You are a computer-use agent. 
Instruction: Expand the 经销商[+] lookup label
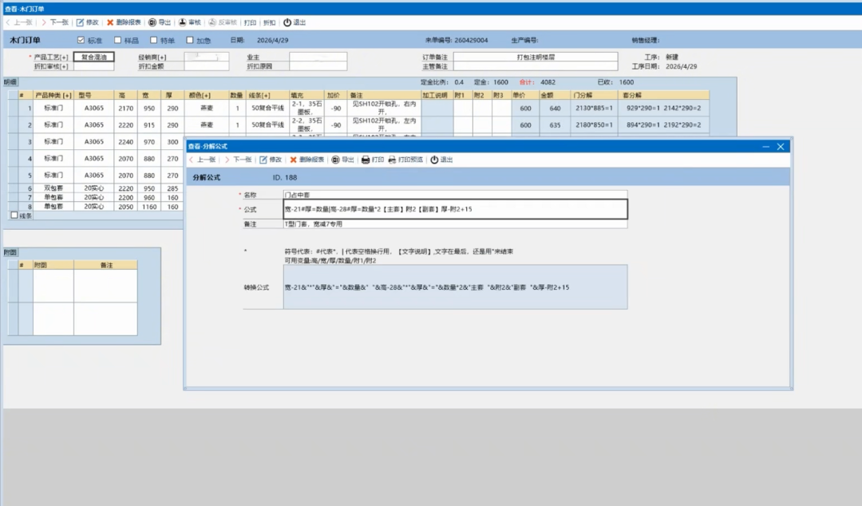pyautogui.click(x=152, y=57)
